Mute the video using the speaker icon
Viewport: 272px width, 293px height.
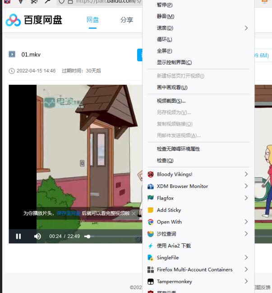(x=37, y=236)
